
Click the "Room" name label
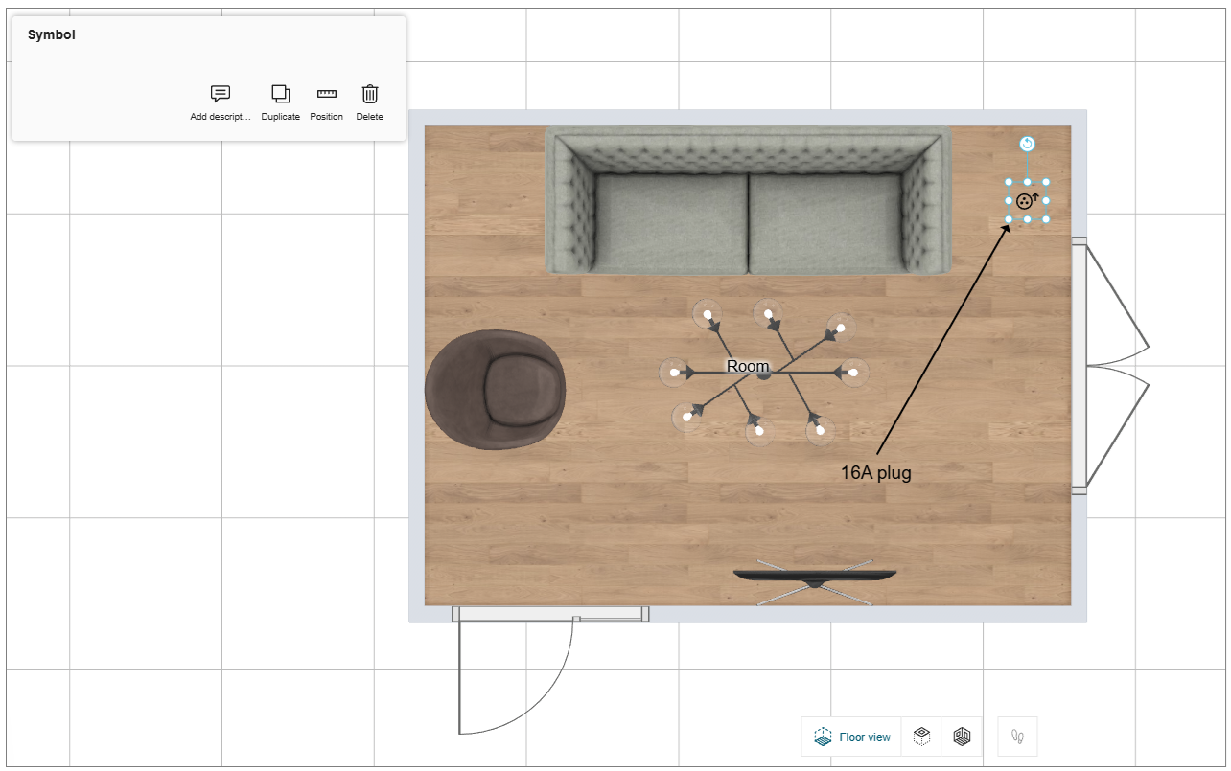[747, 366]
